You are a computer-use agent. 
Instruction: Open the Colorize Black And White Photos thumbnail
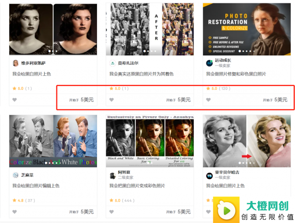[x=53, y=141]
